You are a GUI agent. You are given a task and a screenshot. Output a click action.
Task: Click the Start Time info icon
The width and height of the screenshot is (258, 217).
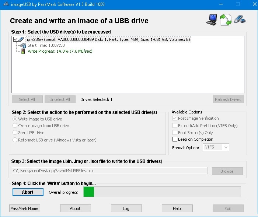click(23, 46)
